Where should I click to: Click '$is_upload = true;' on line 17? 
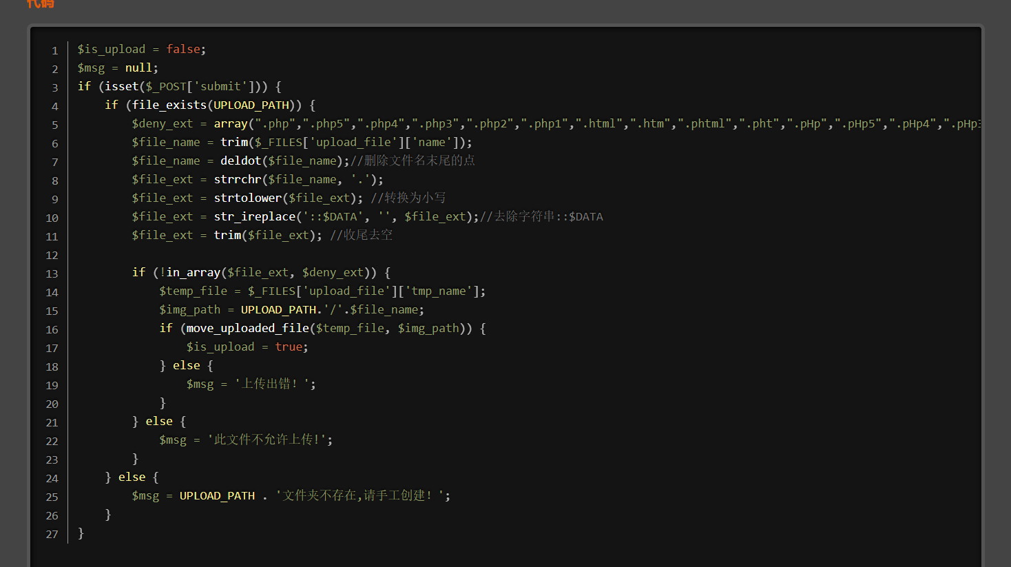[x=247, y=347]
